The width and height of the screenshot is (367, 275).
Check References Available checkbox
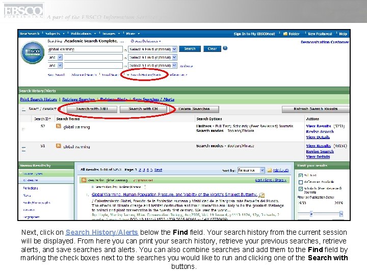point(301,182)
